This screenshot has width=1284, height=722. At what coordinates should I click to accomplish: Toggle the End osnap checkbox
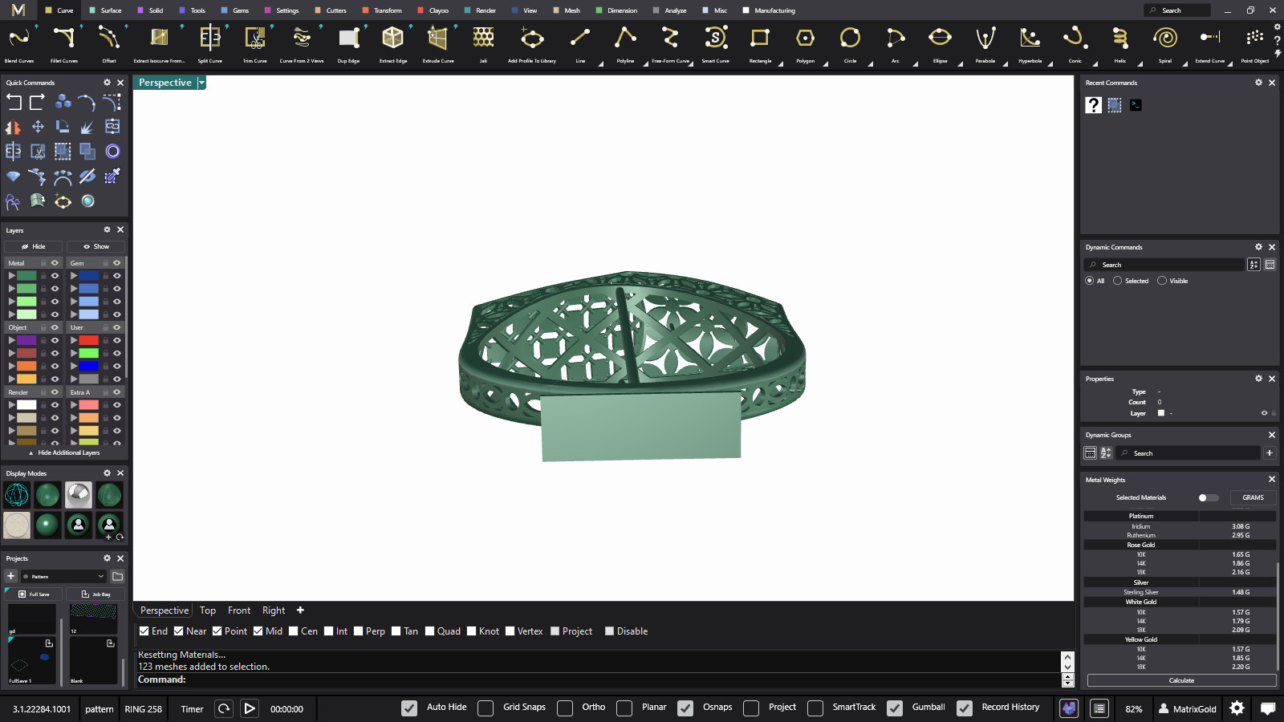[x=144, y=631]
